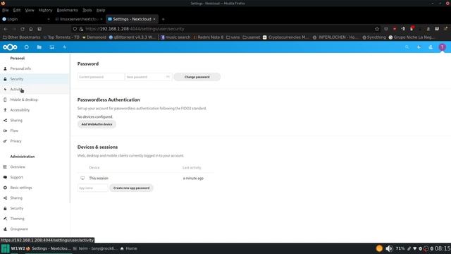Open the Manjaro start menu icon

click(x=6, y=248)
